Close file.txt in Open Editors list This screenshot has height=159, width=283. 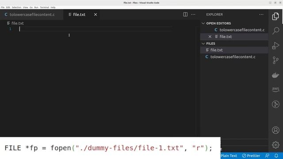click(210, 37)
